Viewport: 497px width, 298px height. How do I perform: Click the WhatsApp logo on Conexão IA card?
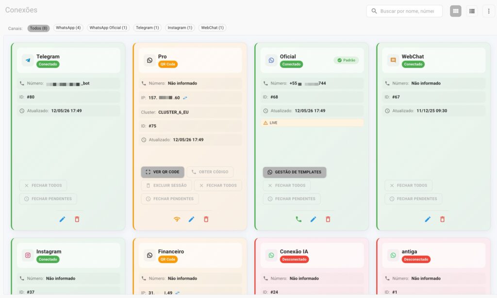tap(271, 255)
